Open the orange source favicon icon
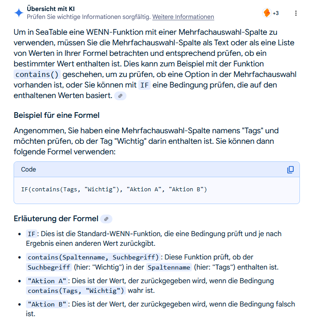This screenshot has width=328, height=321. point(267,13)
